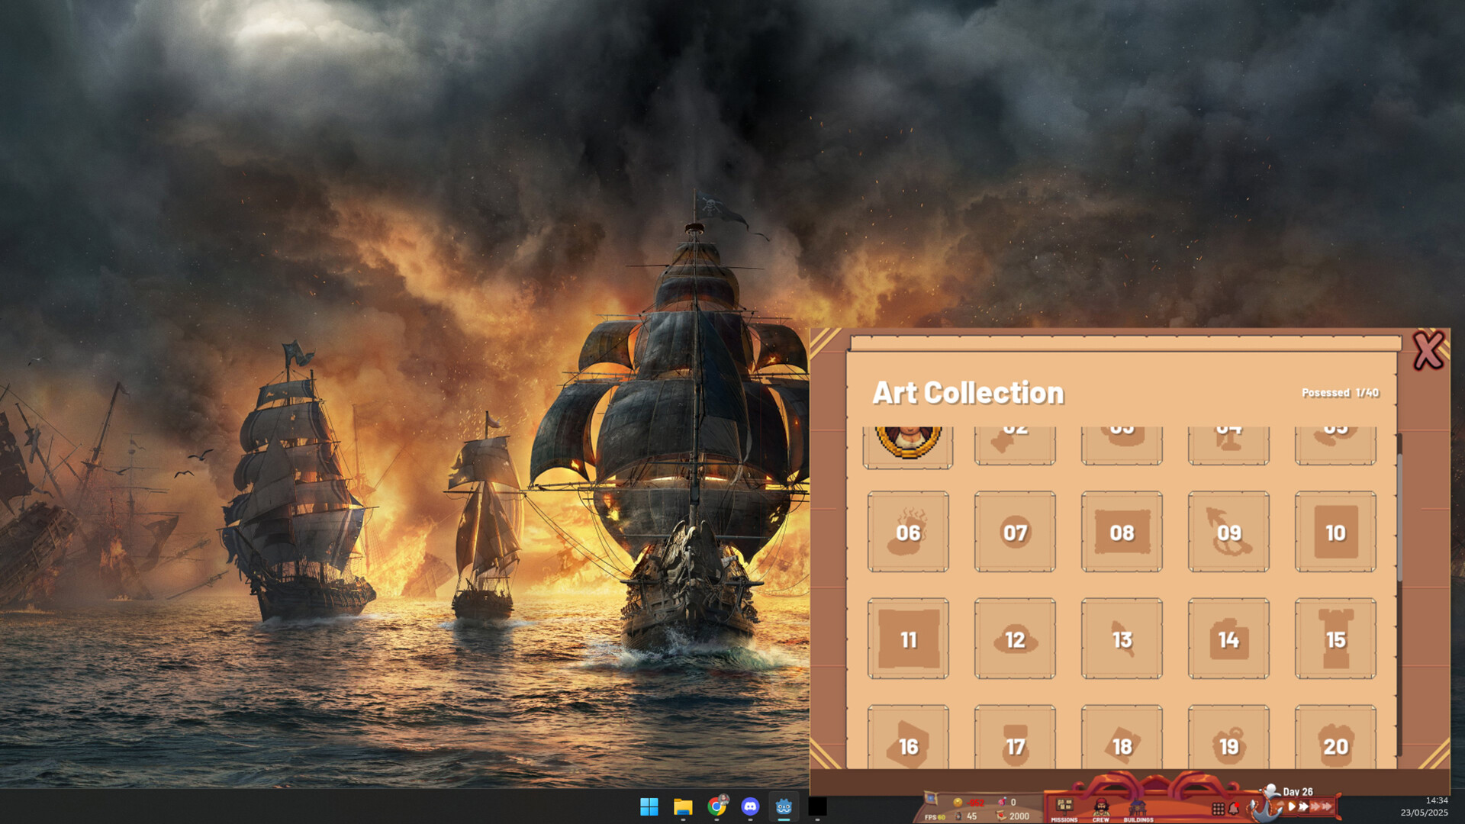Open the Missions panel
Viewport: 1465px width, 824px height.
click(x=1064, y=805)
